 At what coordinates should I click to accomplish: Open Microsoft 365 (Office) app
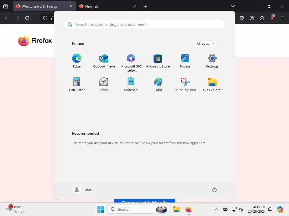131,63
